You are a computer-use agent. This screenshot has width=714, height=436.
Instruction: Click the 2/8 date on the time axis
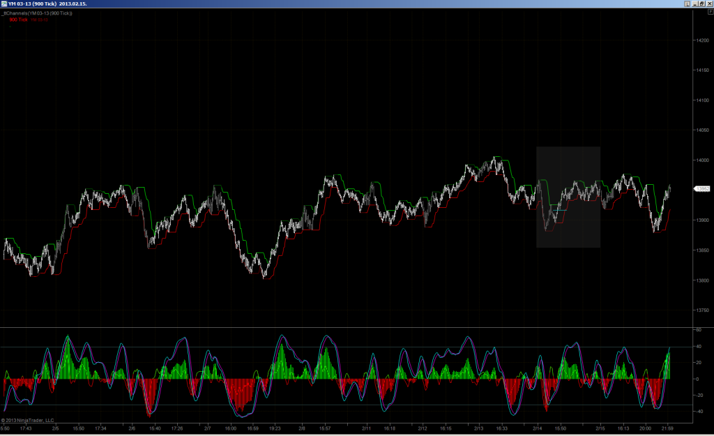point(302,428)
